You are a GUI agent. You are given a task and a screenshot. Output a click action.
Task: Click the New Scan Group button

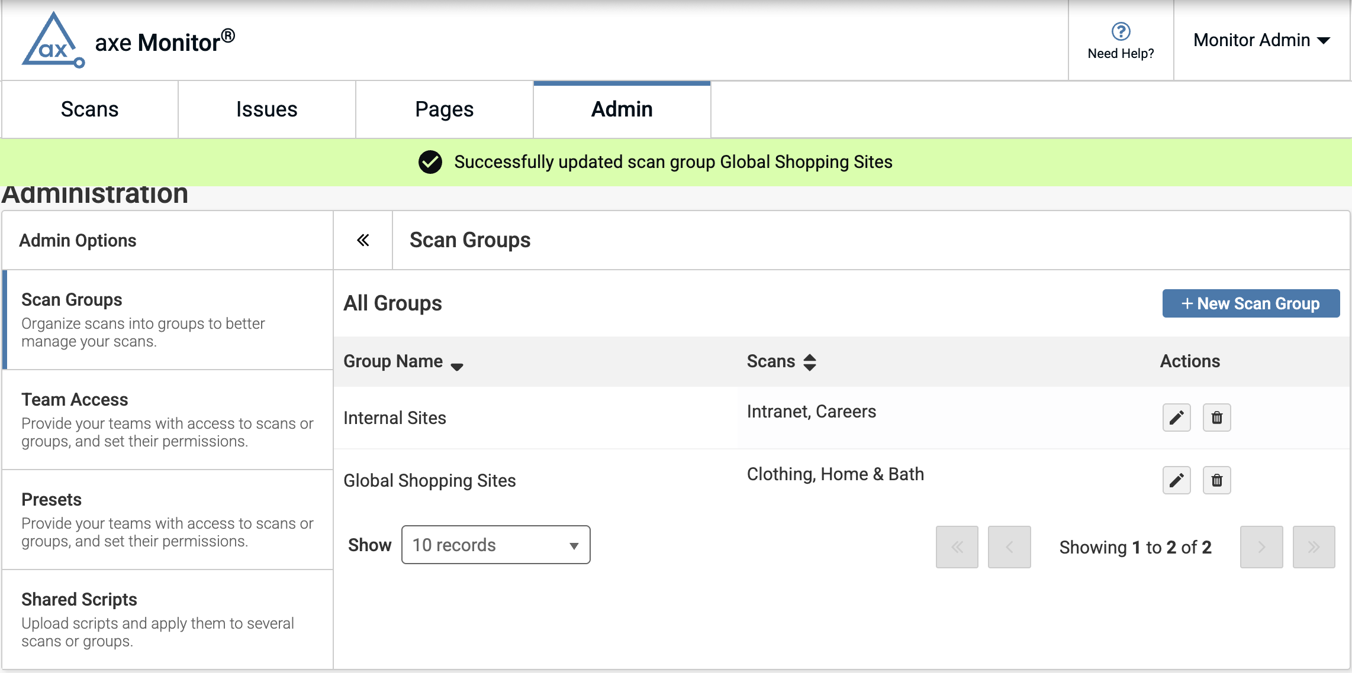tap(1251, 303)
